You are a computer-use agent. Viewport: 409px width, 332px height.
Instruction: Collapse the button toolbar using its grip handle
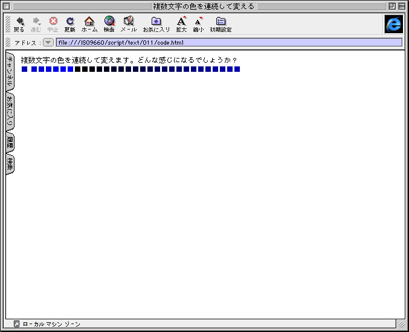(7, 24)
